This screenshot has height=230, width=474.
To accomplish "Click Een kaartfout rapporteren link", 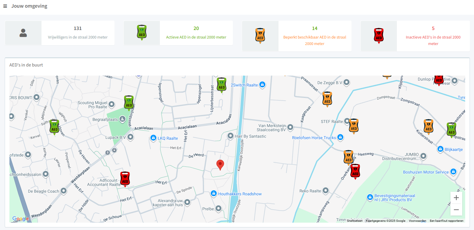I will click(x=446, y=221).
